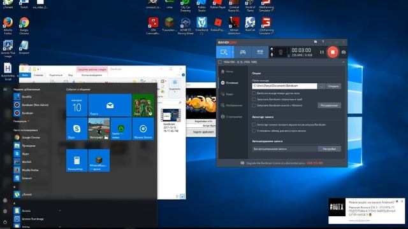Open the Фотографии tile
The width and height of the screenshot is (408, 229).
point(99,128)
